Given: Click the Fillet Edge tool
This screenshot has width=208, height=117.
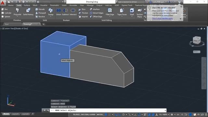Looking at the screenshot, I should [x=110, y=11].
